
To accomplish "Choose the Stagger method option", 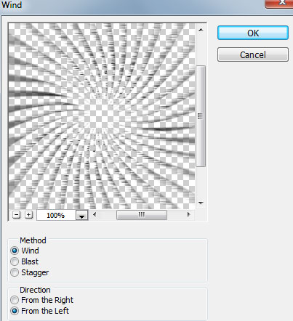I will click(15, 272).
